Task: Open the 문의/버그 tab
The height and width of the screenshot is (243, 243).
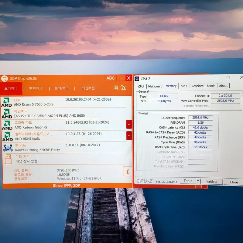Action: click(62, 88)
